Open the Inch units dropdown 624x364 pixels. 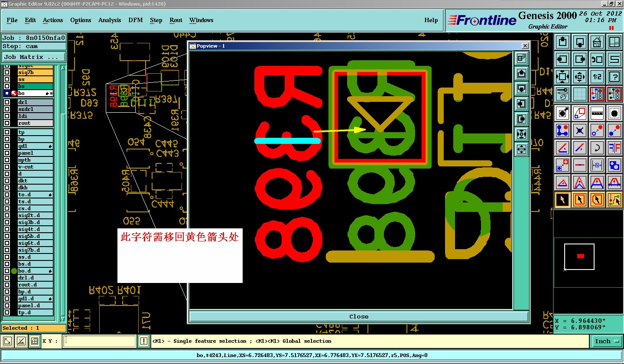tap(606, 341)
